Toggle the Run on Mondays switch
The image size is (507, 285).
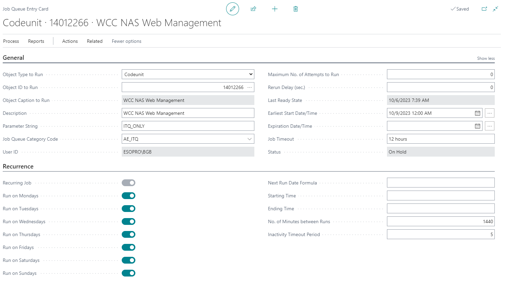click(x=129, y=196)
